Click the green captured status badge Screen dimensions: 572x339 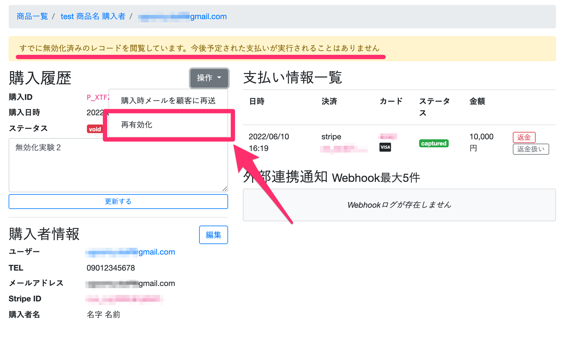coord(433,143)
